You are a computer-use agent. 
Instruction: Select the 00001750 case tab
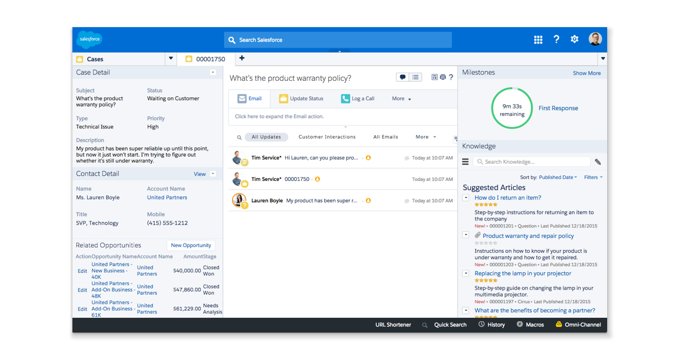coord(207,59)
